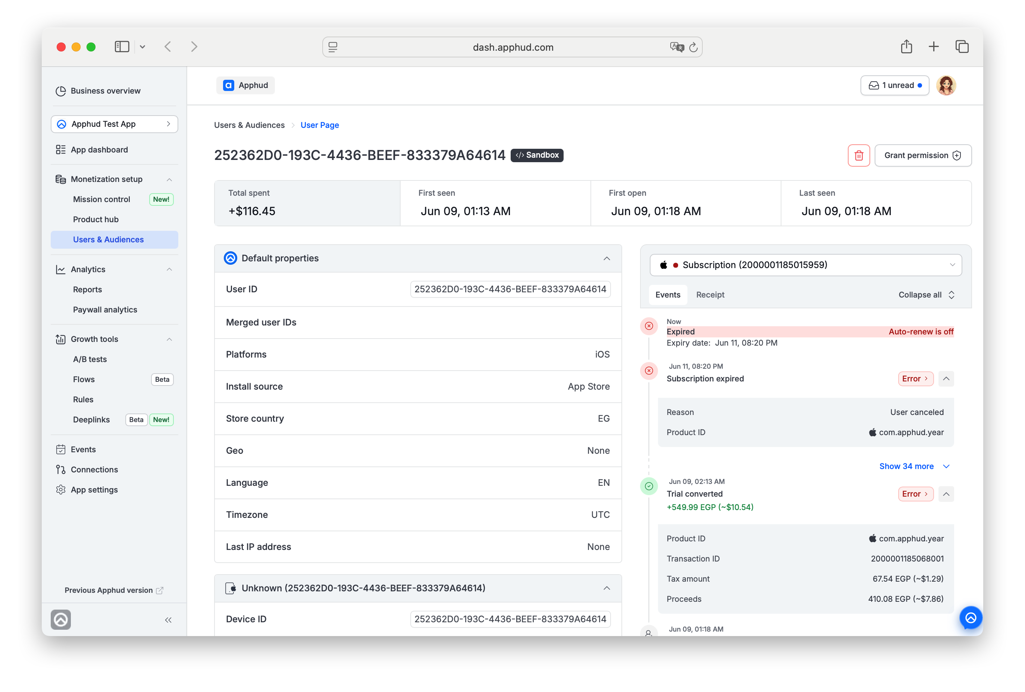Open Events page in sidebar
Image resolution: width=1025 pixels, height=692 pixels.
click(83, 450)
